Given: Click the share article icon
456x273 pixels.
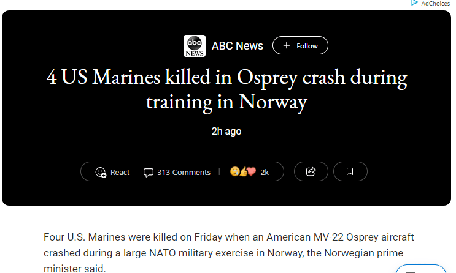Looking at the screenshot, I should 311,171.
